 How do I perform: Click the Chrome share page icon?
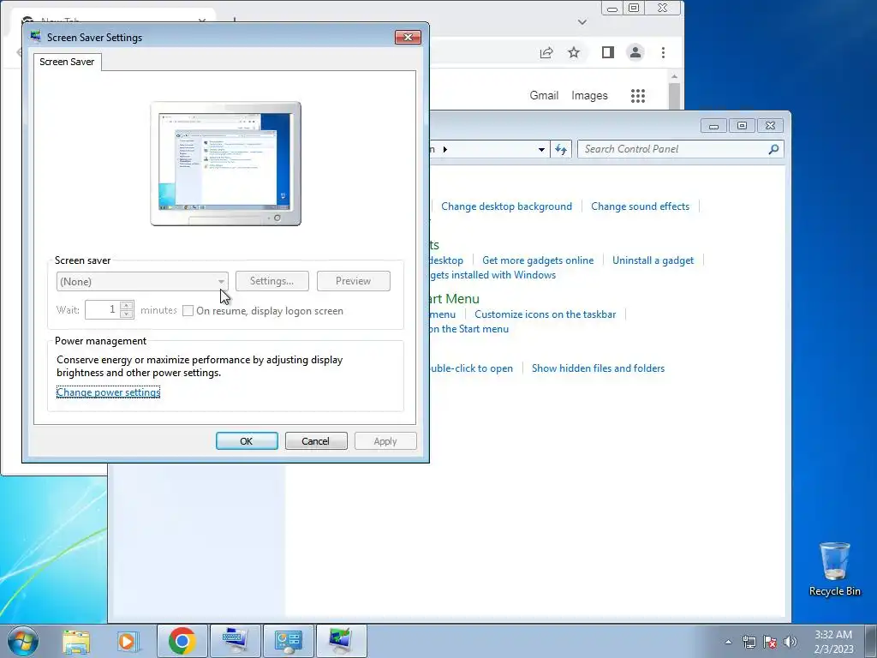(x=546, y=52)
